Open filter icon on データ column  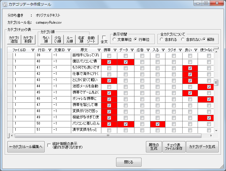pyautogui.click(x=131, y=50)
